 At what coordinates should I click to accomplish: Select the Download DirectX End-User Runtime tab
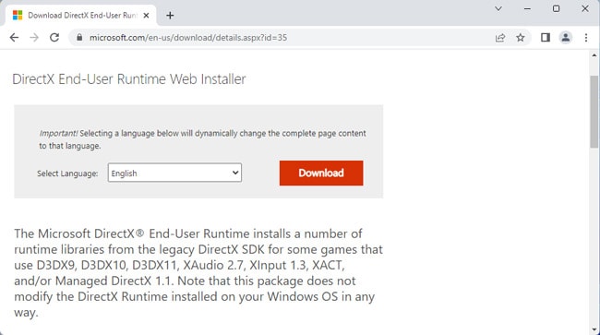81,16
